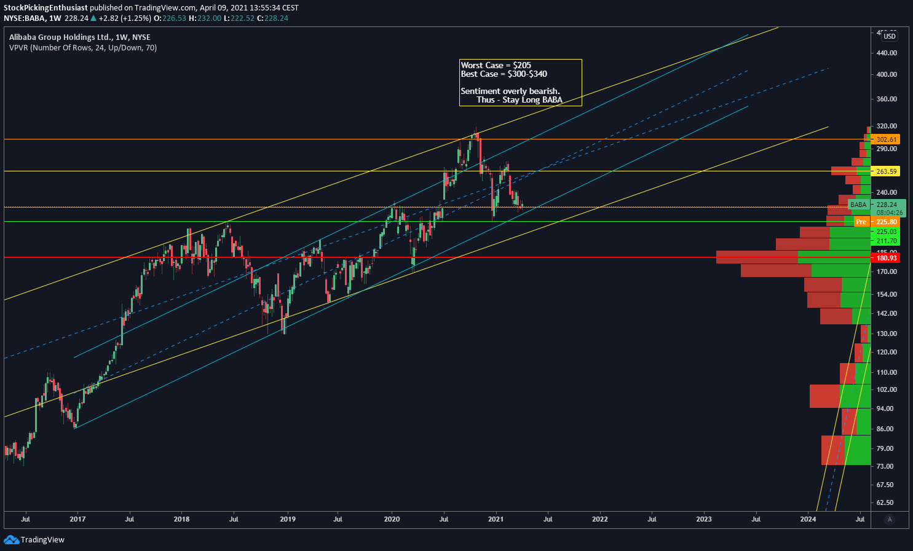
Task: Click the 08:04:26 bar countdown timer
Action: (889, 213)
